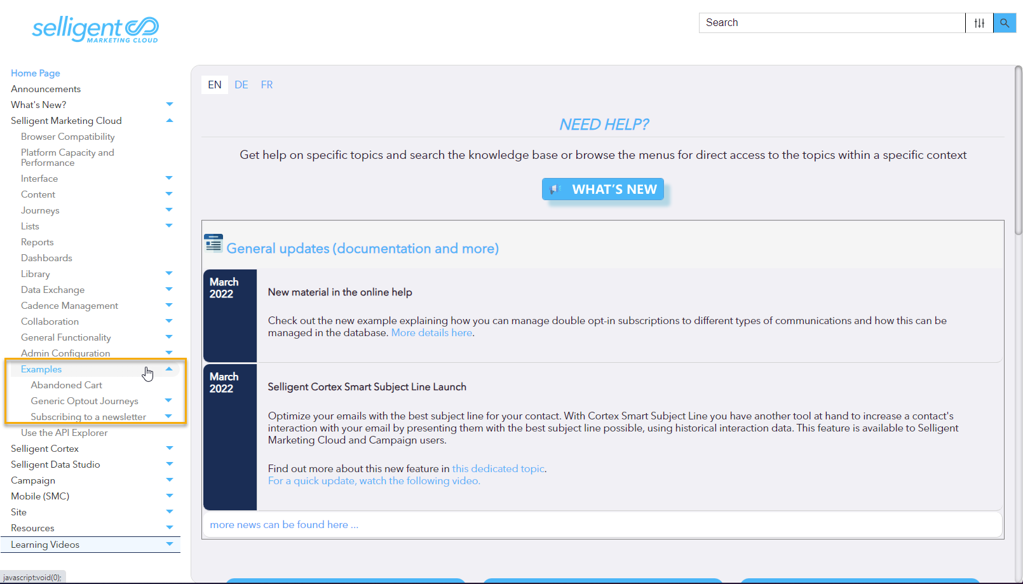
Task: Click the Selligent Marketing Cloud logo
Action: coord(95,29)
